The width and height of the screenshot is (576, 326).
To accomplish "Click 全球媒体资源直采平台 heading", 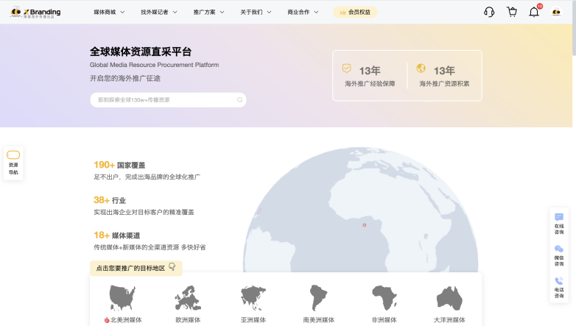I will pos(141,52).
